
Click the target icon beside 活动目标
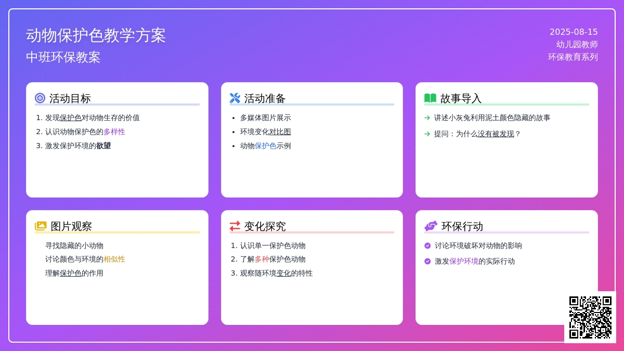[40, 98]
